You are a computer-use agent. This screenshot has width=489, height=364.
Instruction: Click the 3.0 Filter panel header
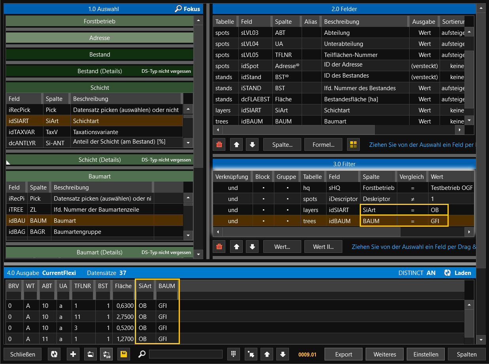pos(344,164)
